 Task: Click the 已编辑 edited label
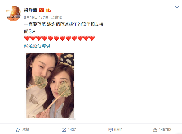[56, 17]
